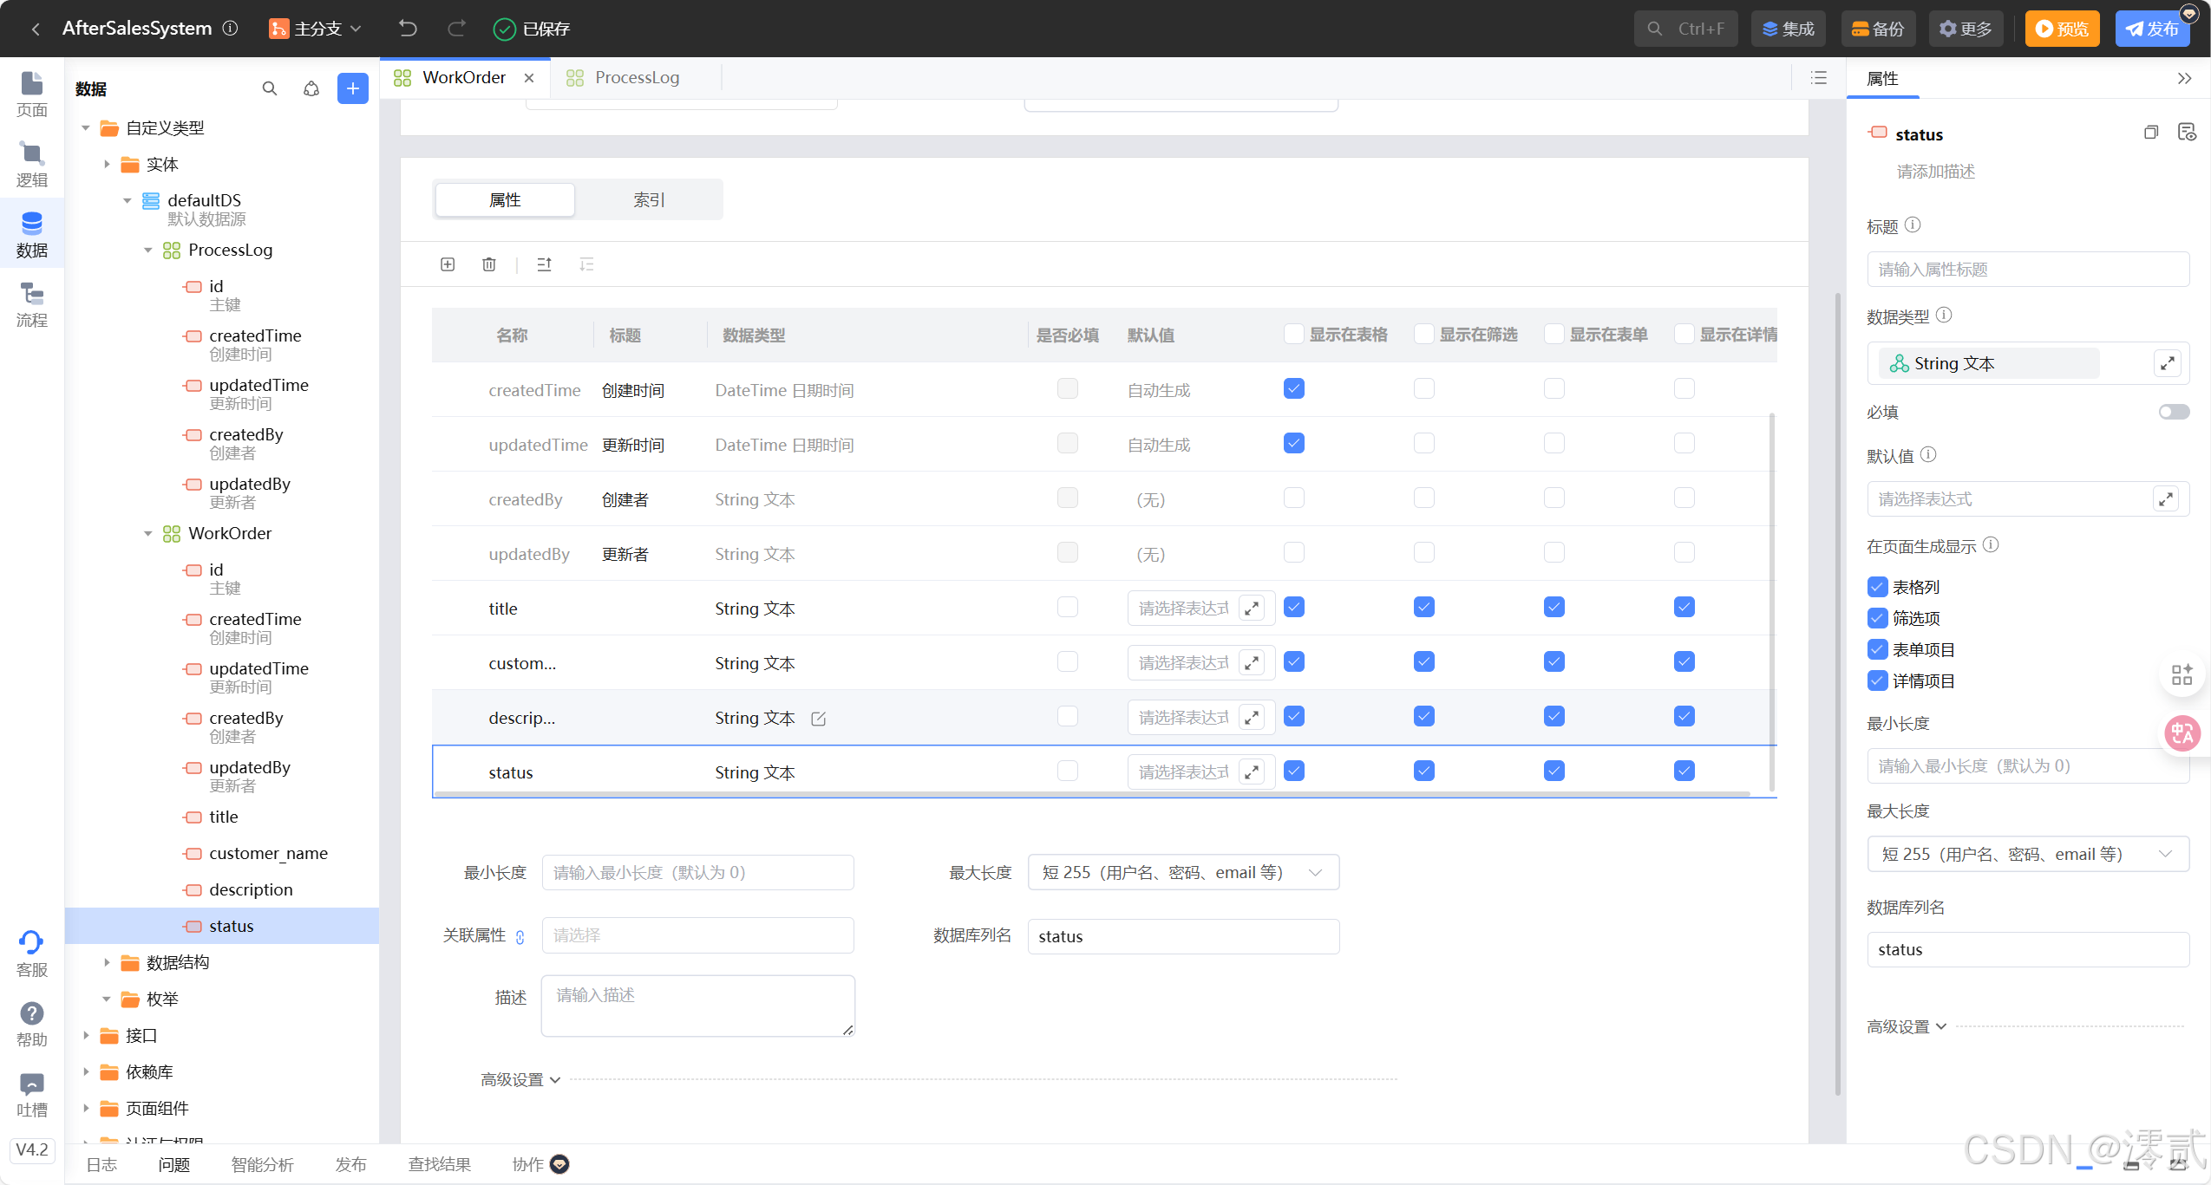This screenshot has height=1185, width=2211.
Task: Switch to the ProcessLog tab
Action: [636, 78]
